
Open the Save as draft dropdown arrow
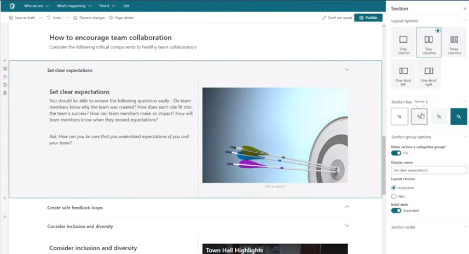pyautogui.click(x=40, y=18)
